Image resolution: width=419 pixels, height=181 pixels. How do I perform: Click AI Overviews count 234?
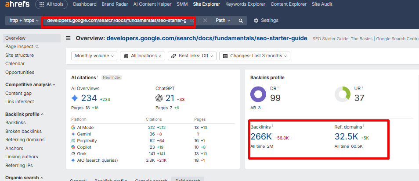click(x=89, y=98)
